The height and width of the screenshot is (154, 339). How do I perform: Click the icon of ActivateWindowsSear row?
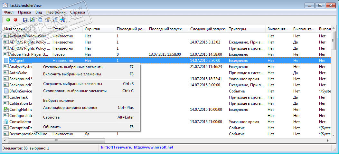pyautogui.click(x=6, y=36)
